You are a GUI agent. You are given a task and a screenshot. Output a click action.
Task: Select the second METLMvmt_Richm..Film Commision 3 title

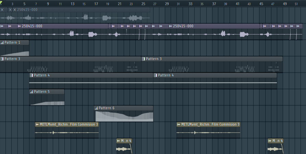[210, 124]
